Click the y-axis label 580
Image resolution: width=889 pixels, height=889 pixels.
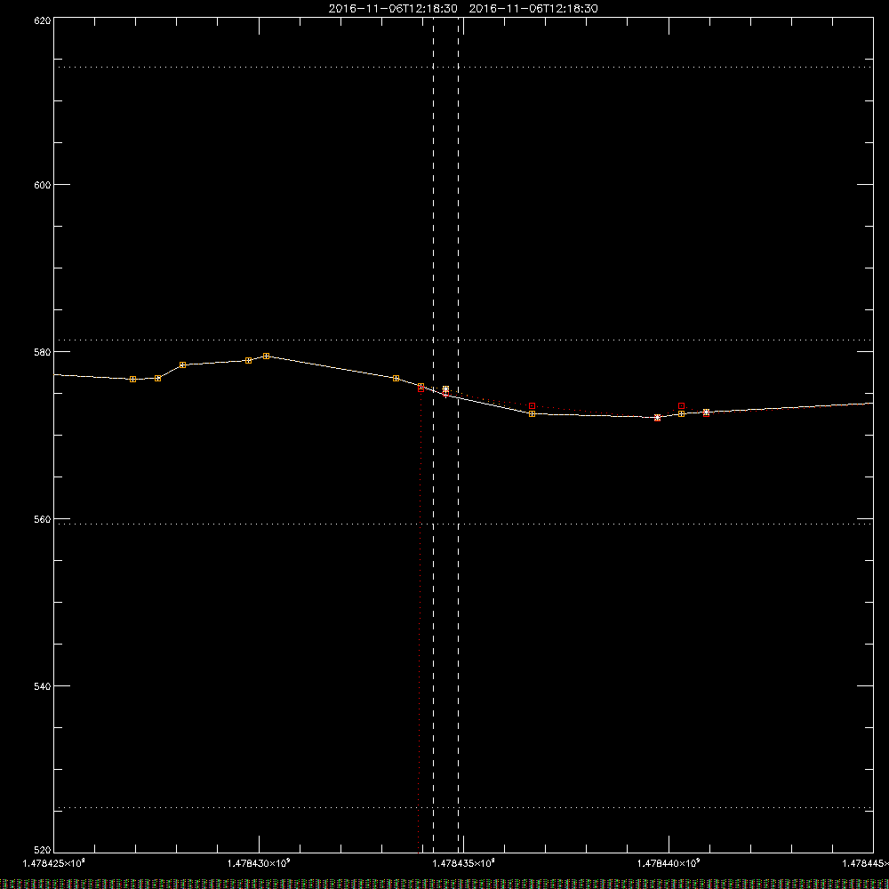pos(43,352)
